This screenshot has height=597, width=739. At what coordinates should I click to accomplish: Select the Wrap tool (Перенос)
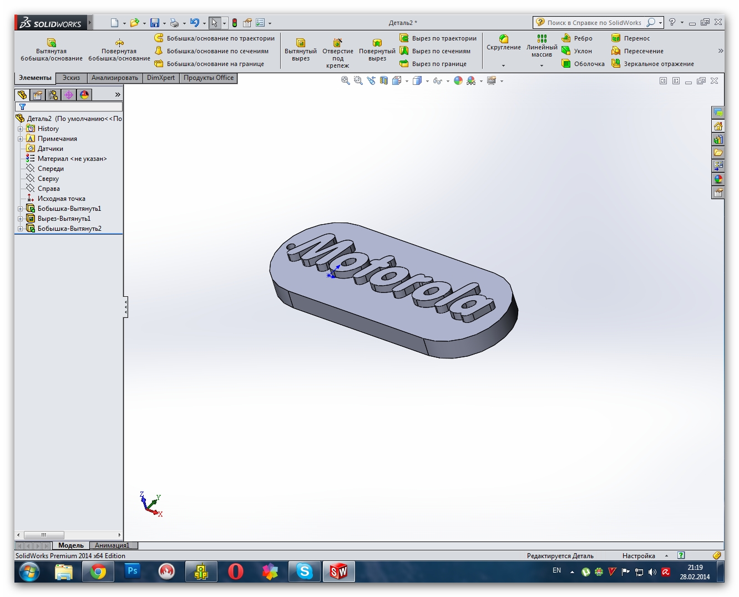pos(630,38)
